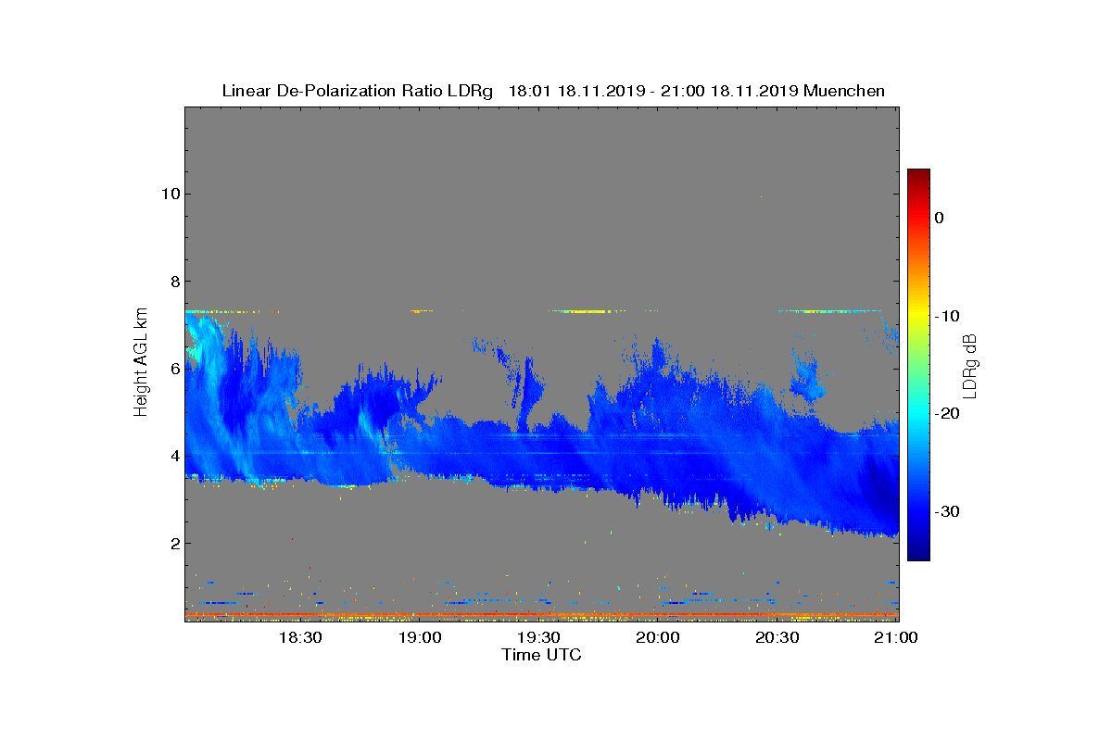Image resolution: width=1112 pixels, height=741 pixels.
Task: Click the 19:00 time tick label
Action: pos(419,637)
